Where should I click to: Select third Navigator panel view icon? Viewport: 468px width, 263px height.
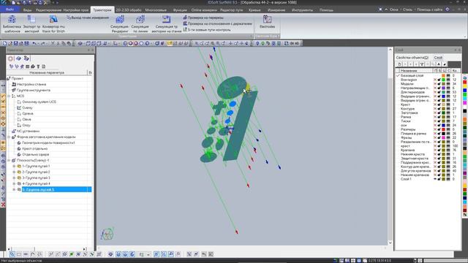click(x=26, y=58)
